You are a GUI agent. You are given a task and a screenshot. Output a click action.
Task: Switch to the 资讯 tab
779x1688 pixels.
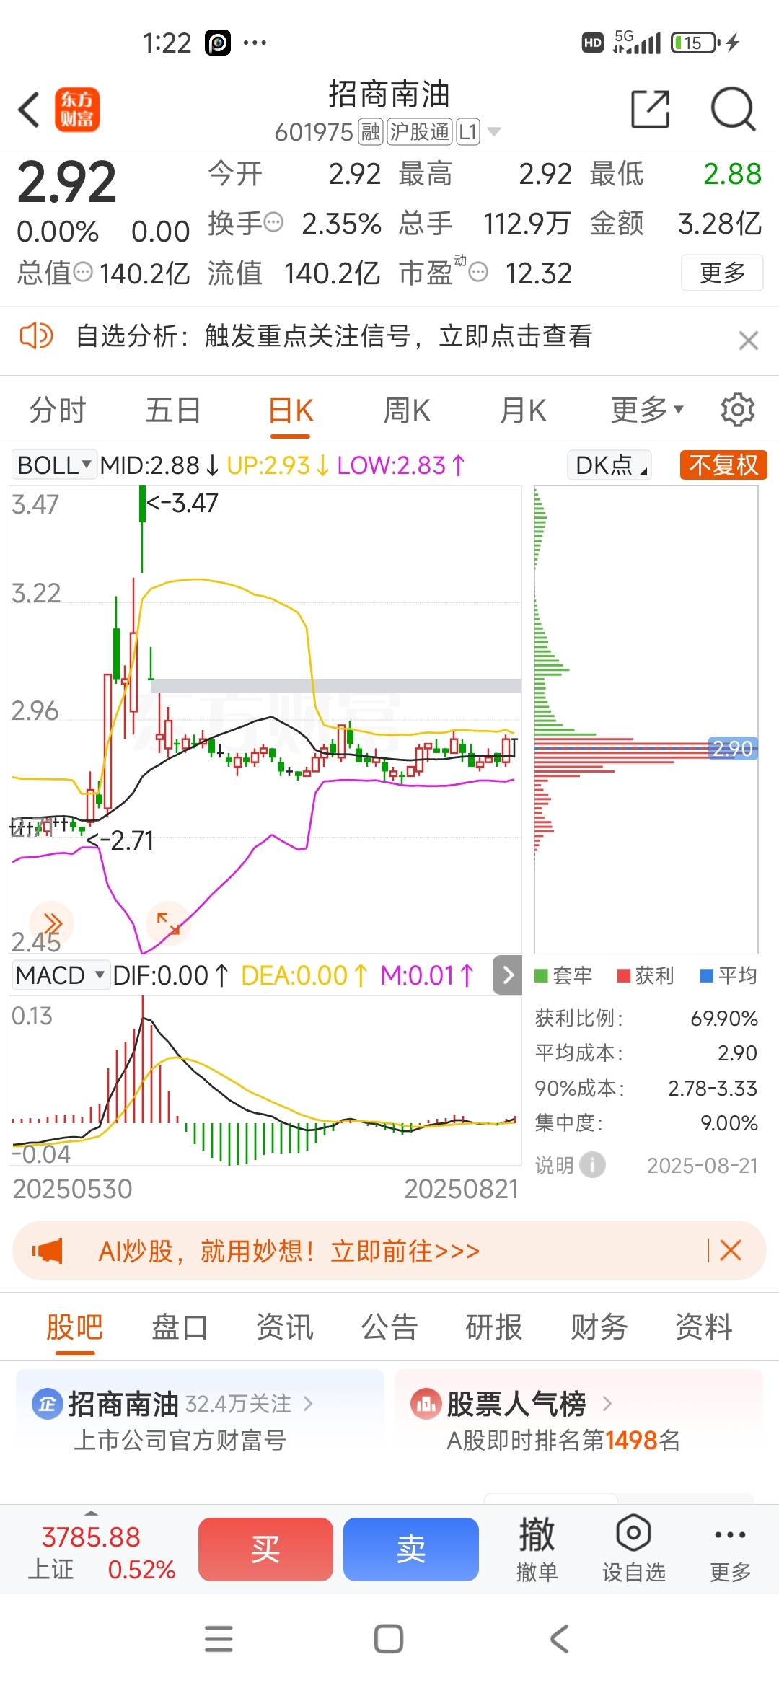[285, 1327]
